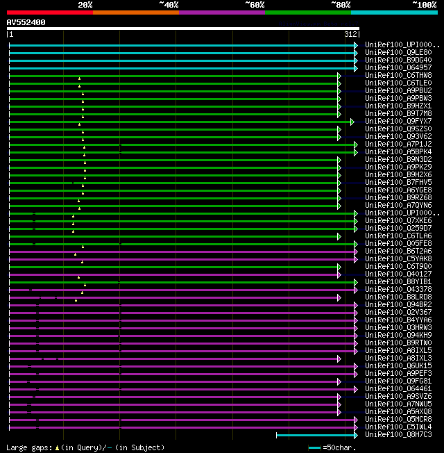This screenshot has width=444, height=453.
Task: Select the UniRef100_Q93V62 hit label
Action: [x=398, y=136]
